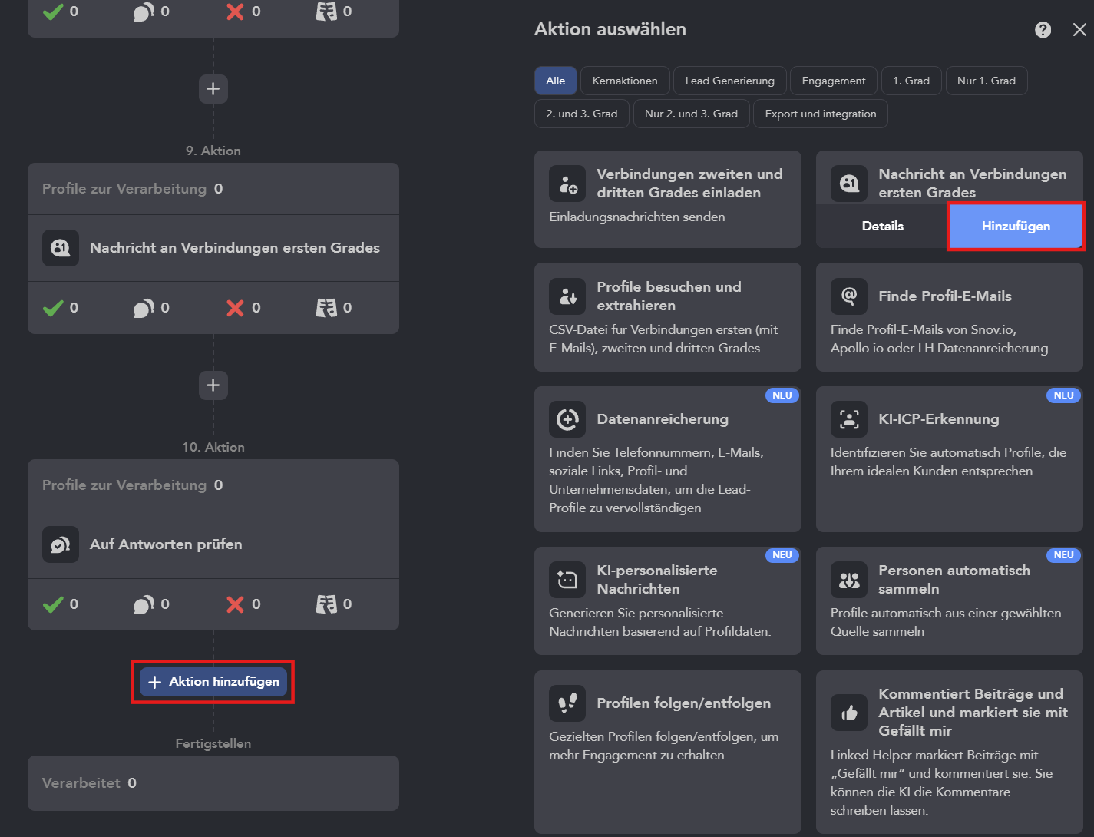Click Hinzufügen for Nachricht an Verbindungen
Screen dimensions: 1094x837
point(1016,226)
